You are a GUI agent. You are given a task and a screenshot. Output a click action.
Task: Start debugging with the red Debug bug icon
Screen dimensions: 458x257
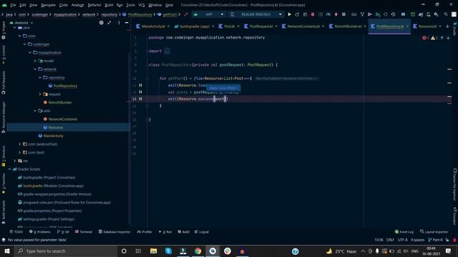[x=313, y=14]
